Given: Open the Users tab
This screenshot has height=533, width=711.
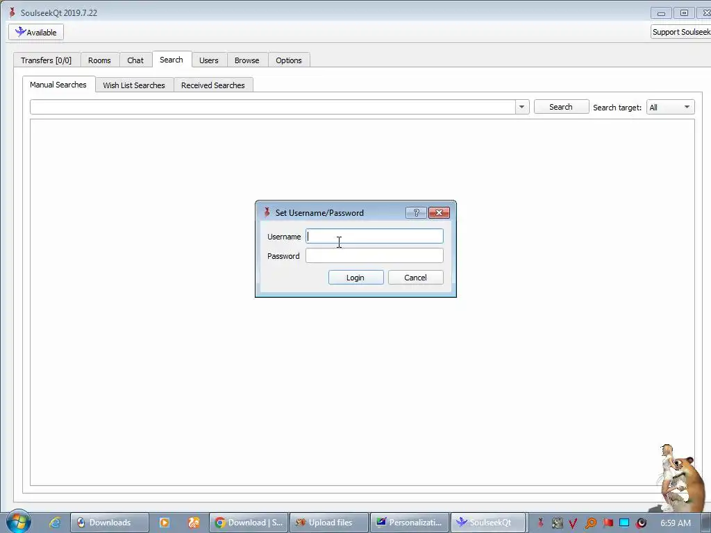Looking at the screenshot, I should [208, 60].
